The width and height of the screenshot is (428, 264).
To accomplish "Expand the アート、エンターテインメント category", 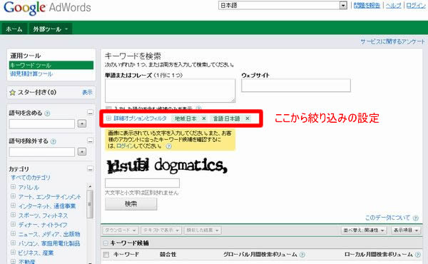I will 13,196.
